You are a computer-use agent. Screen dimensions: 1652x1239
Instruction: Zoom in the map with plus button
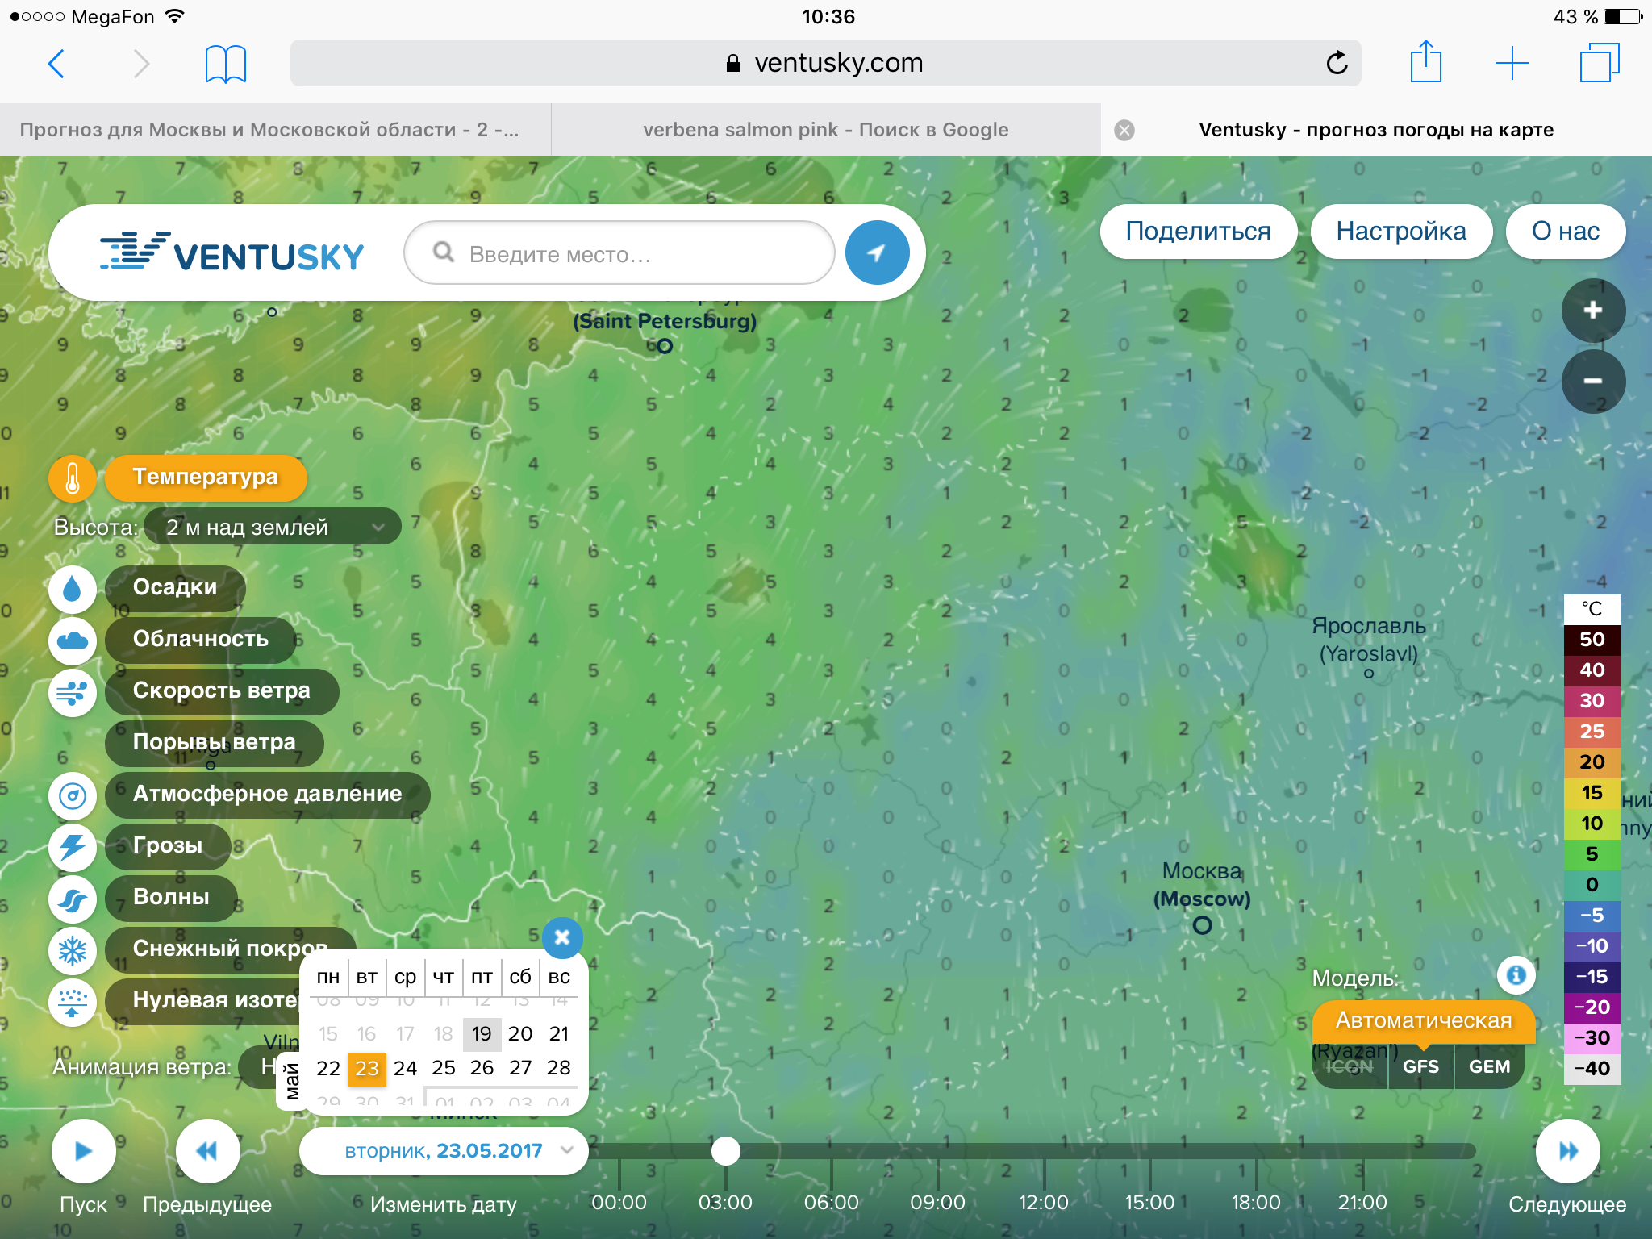[1592, 311]
